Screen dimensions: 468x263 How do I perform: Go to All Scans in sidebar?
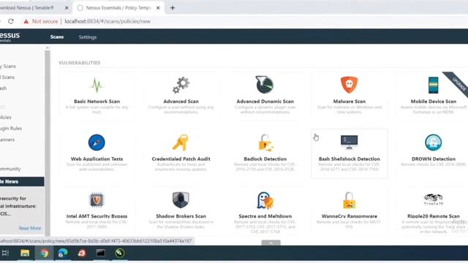click(x=7, y=77)
